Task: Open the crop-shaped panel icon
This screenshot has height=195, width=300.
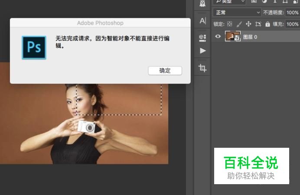Action: tap(202, 68)
